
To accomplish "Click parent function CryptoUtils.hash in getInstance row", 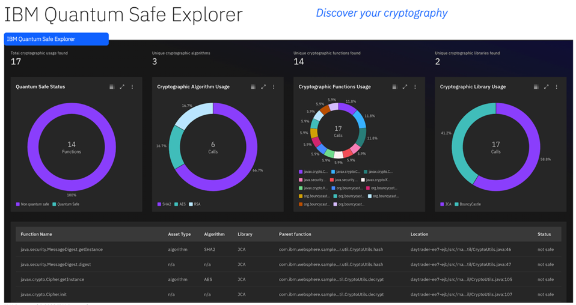I will [331, 249].
